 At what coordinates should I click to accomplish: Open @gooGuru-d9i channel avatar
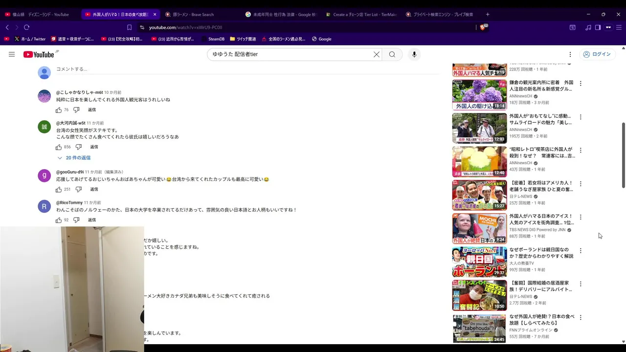pyautogui.click(x=44, y=176)
